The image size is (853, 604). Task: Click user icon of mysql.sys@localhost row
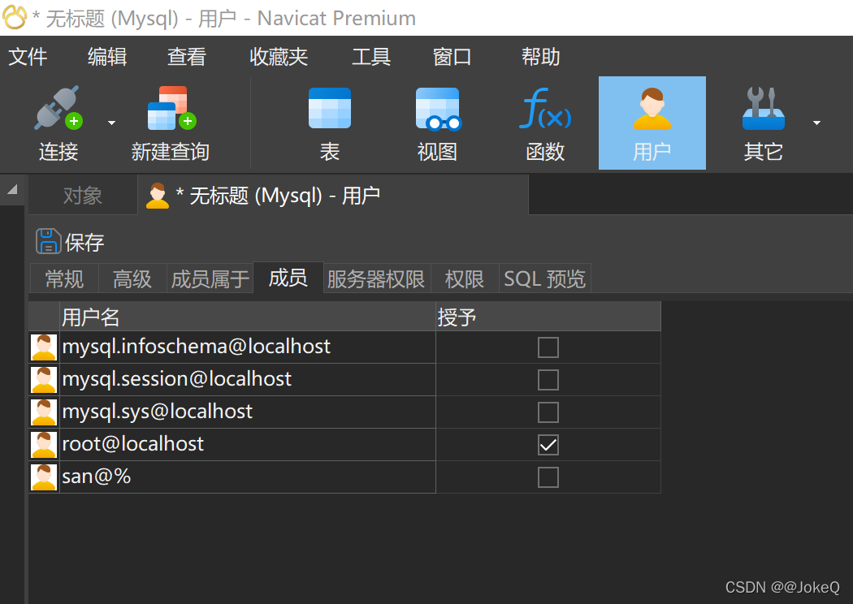click(44, 412)
